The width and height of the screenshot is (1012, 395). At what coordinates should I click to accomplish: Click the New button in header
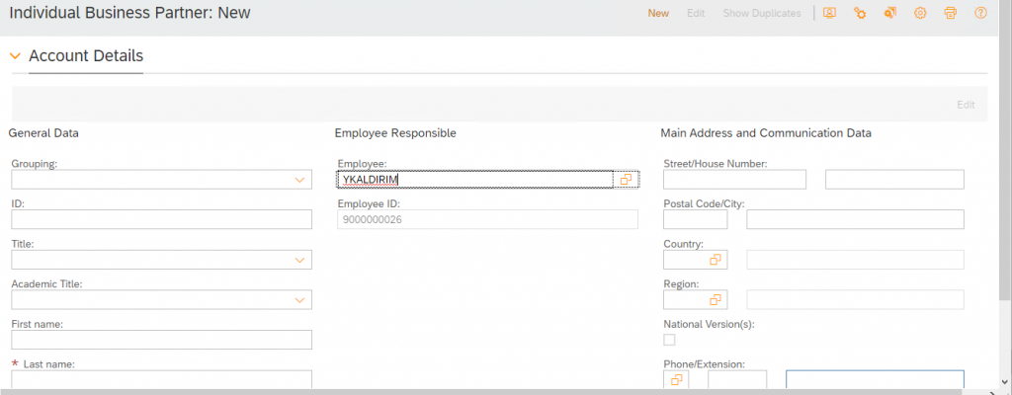658,13
